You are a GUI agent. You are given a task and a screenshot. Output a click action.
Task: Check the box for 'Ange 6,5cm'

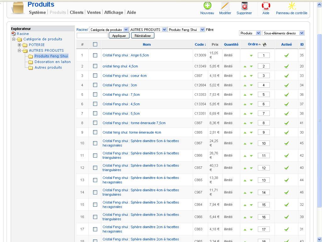point(95,55)
